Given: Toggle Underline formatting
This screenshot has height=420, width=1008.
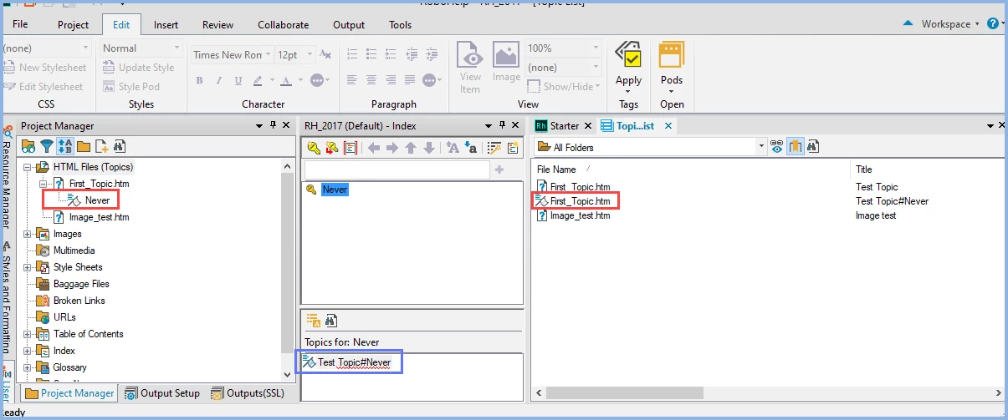Looking at the screenshot, I should pyautogui.click(x=238, y=81).
